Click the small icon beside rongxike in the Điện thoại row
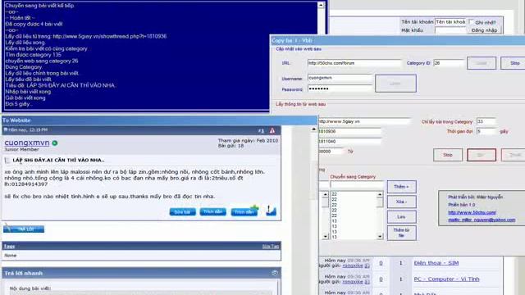Viewport: 525px width, 295px height. tap(367, 265)
